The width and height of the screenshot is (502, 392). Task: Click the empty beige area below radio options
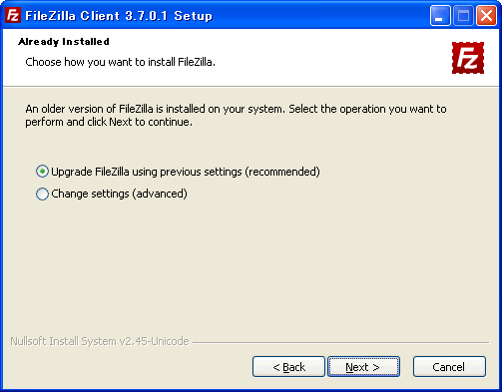[x=251, y=266]
